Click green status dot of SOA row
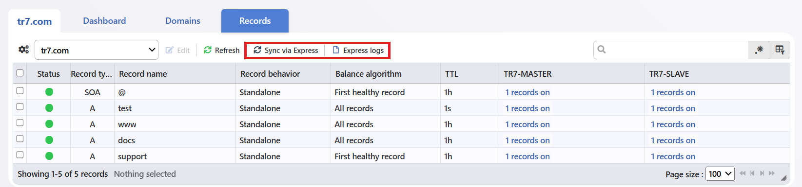802x187 pixels. point(49,92)
